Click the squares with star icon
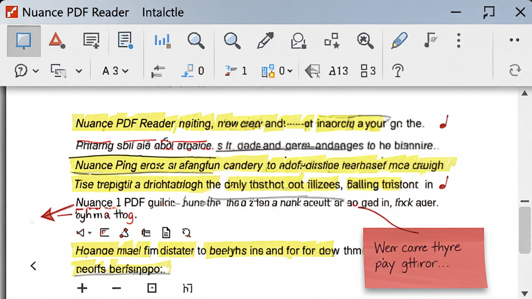The width and height of the screenshot is (532, 299). pyautogui.click(x=332, y=40)
